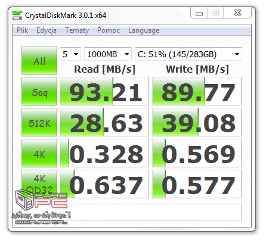Open the Edycja menu

click(x=47, y=30)
